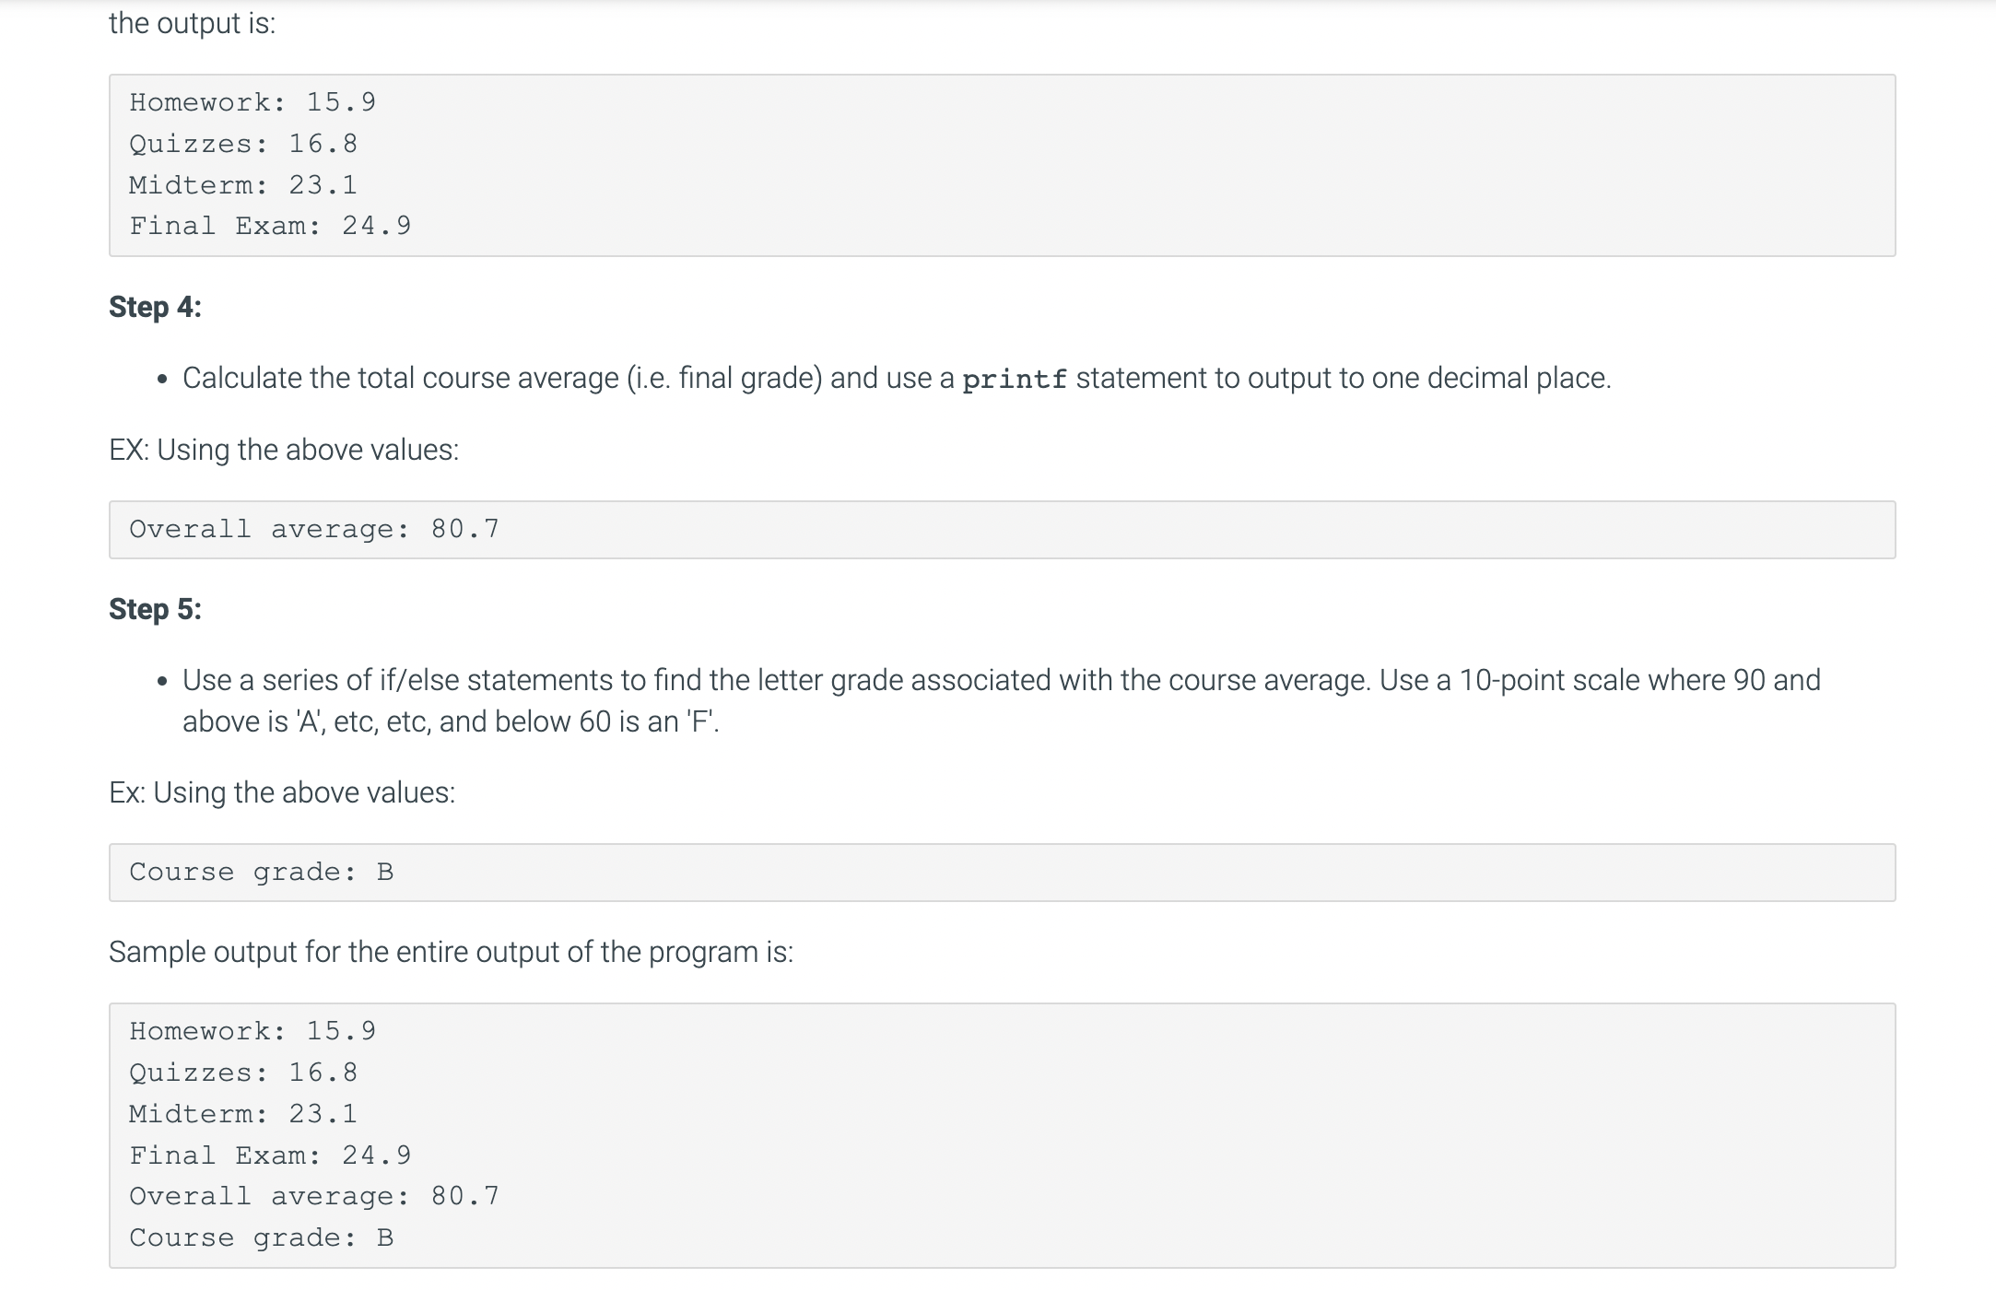This screenshot has height=1290, width=1996.
Task: Click 'Homework: 15.9' in the final sample output
Action: coord(252,1031)
